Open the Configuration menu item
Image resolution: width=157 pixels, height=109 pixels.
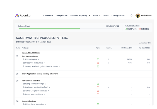118,16
